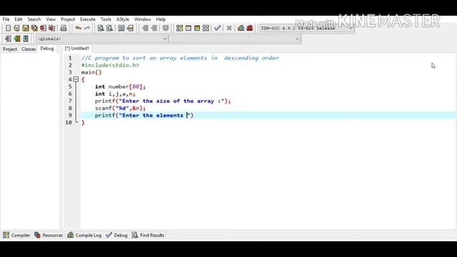Open the Resources bottom panel tab
This screenshot has height=257, width=457.
click(49, 235)
